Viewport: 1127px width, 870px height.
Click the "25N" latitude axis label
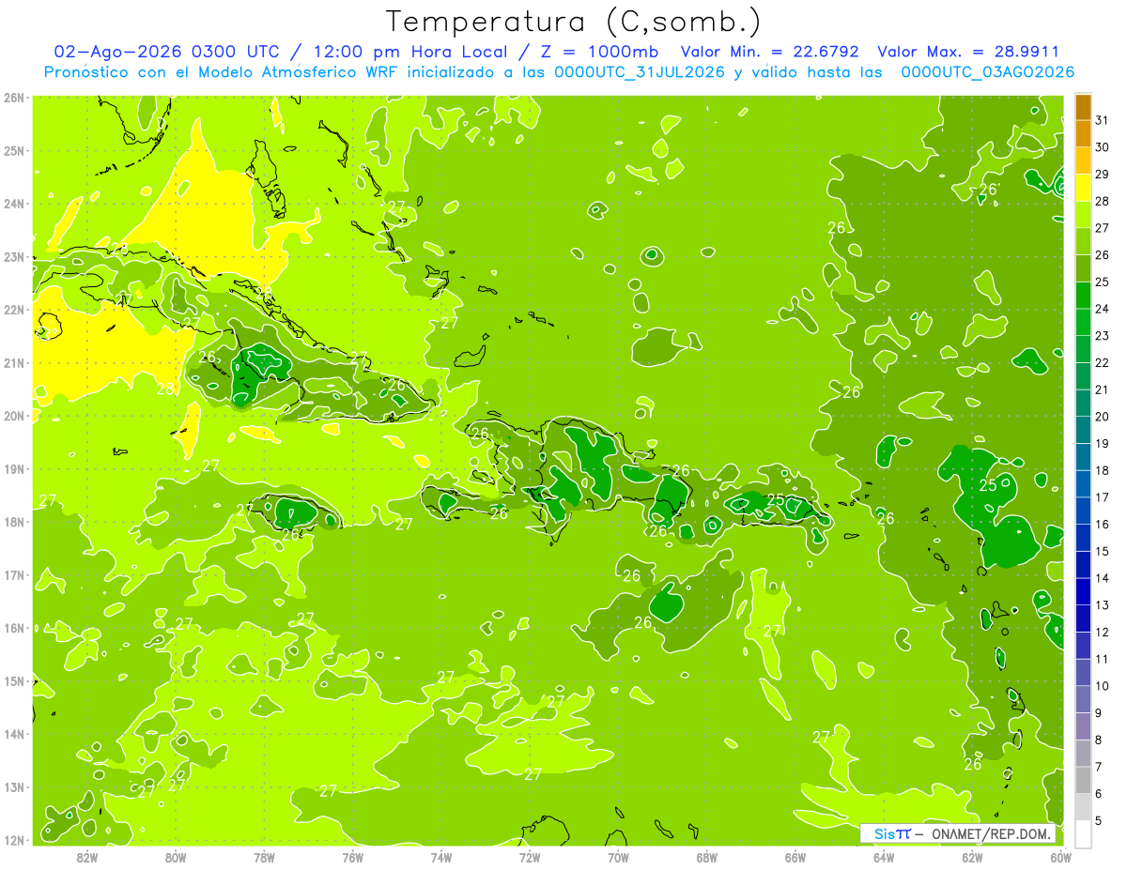tap(15, 150)
